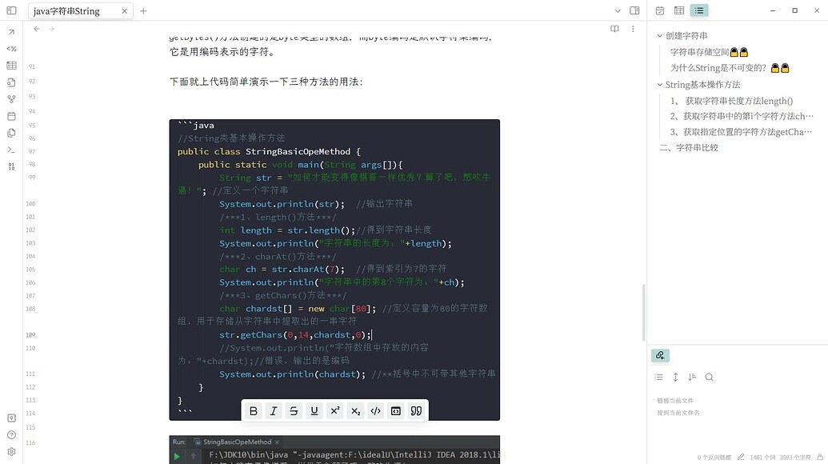Screen dimensions: 828x464
Task: Toggle editing mode pencil in status bar
Action: pyautogui.click(x=741, y=457)
